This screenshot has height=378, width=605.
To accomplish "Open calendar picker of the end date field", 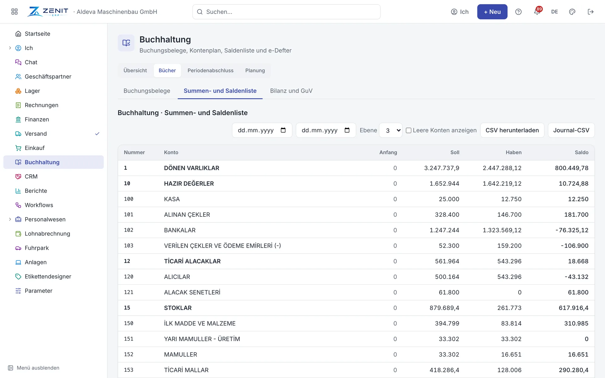I will pos(347,130).
